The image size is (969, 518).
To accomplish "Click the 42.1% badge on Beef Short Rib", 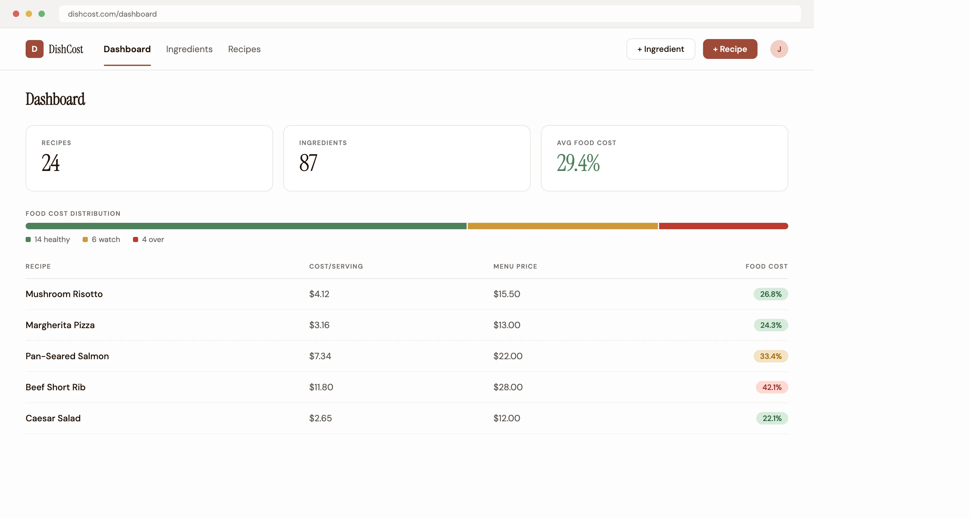I will 771,387.
